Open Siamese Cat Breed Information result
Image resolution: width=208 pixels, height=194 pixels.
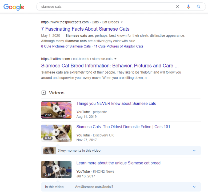pos(110,66)
